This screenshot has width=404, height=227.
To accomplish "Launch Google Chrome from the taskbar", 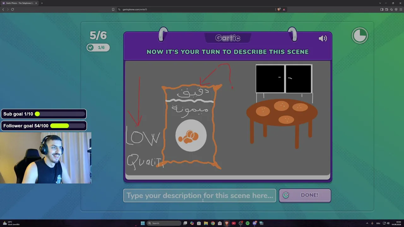I will [213, 223].
